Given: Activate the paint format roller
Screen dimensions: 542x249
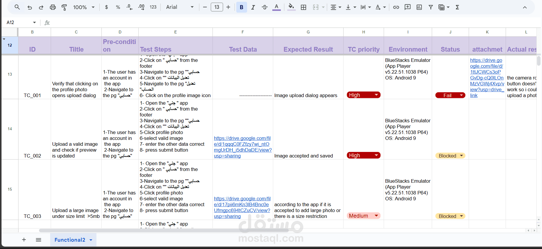Looking at the screenshot, I should (64, 7).
